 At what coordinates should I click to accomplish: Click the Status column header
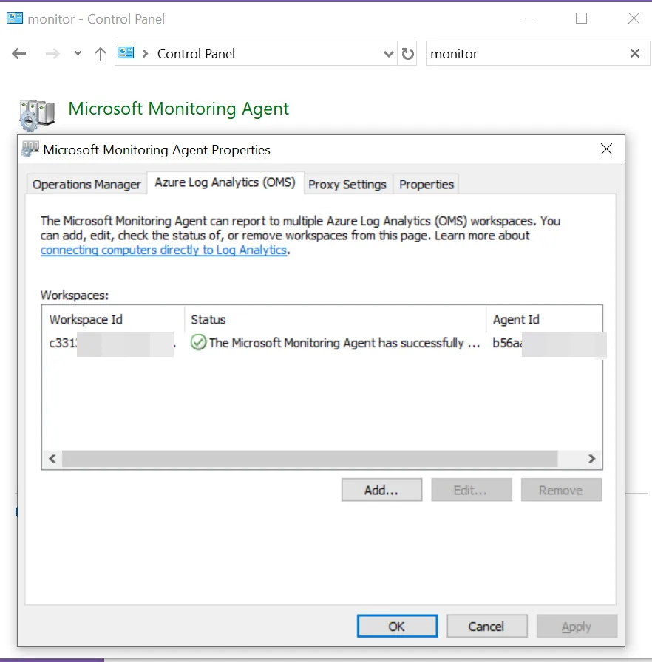(208, 320)
